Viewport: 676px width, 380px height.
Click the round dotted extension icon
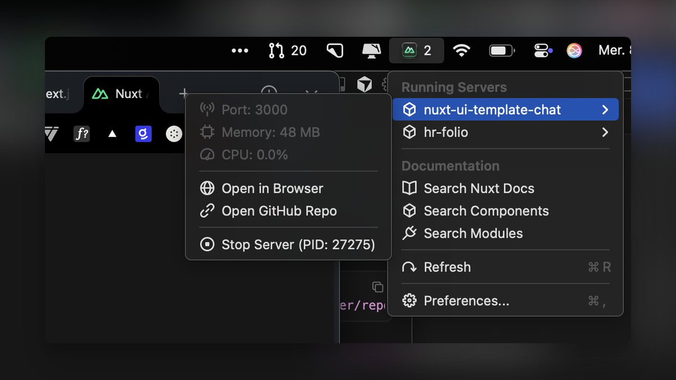point(174,134)
